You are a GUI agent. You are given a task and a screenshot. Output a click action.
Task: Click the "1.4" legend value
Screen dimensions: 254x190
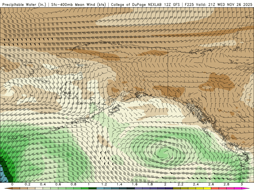[119, 184]
